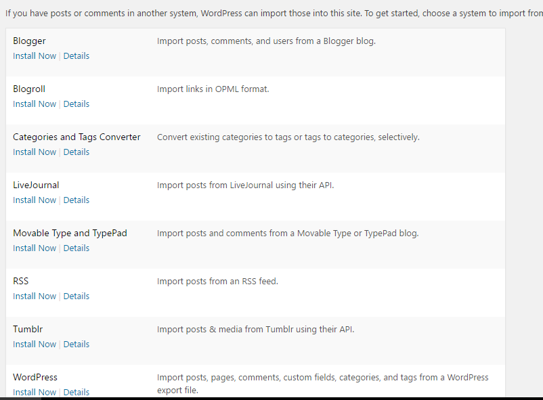Click the intro paragraph about importing posts
Screen dimensions: 543x400
274,14
